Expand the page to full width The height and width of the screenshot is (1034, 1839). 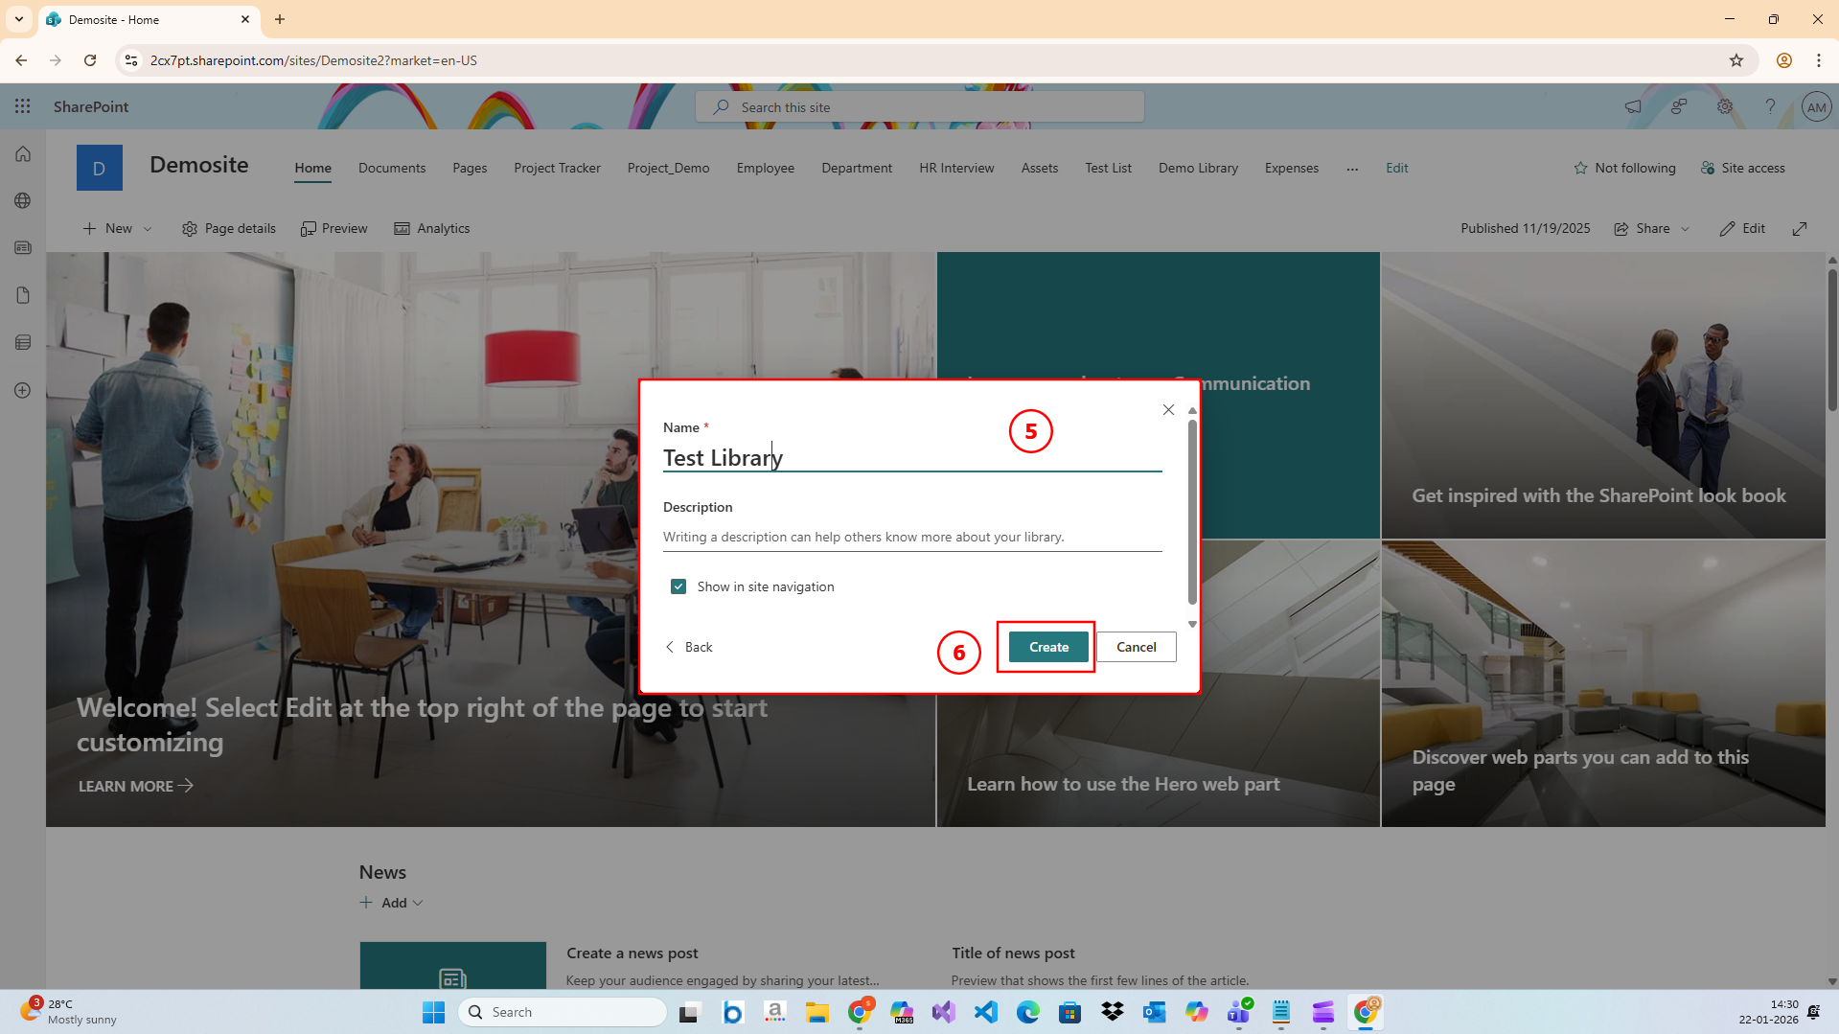[x=1800, y=228]
